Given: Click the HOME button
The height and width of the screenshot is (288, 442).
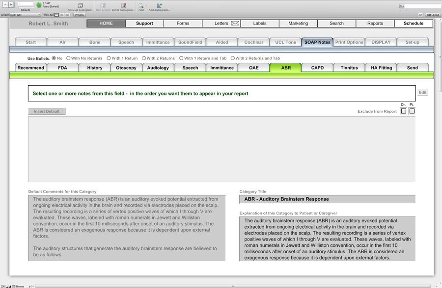Looking at the screenshot, I should coord(106,24).
